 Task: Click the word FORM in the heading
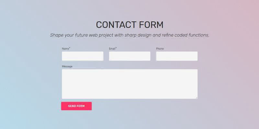point(151,25)
